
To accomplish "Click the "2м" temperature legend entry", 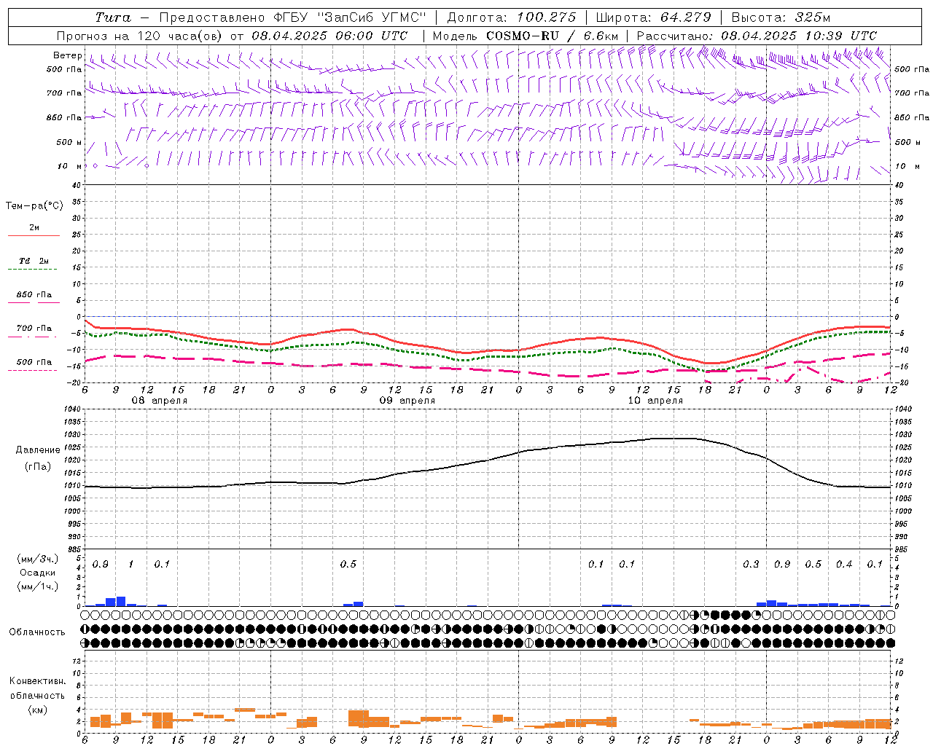I will click(x=34, y=228).
